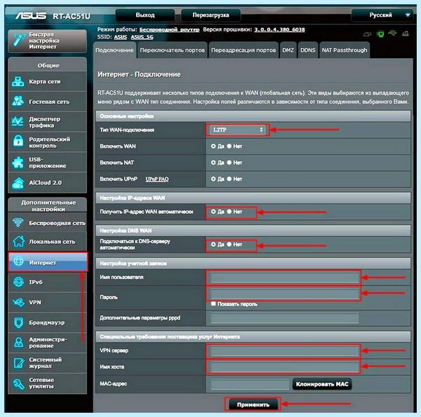Screen dimensions: 421x417
Task: Click the Администрирование user icon
Action: pyautogui.click(x=18, y=343)
